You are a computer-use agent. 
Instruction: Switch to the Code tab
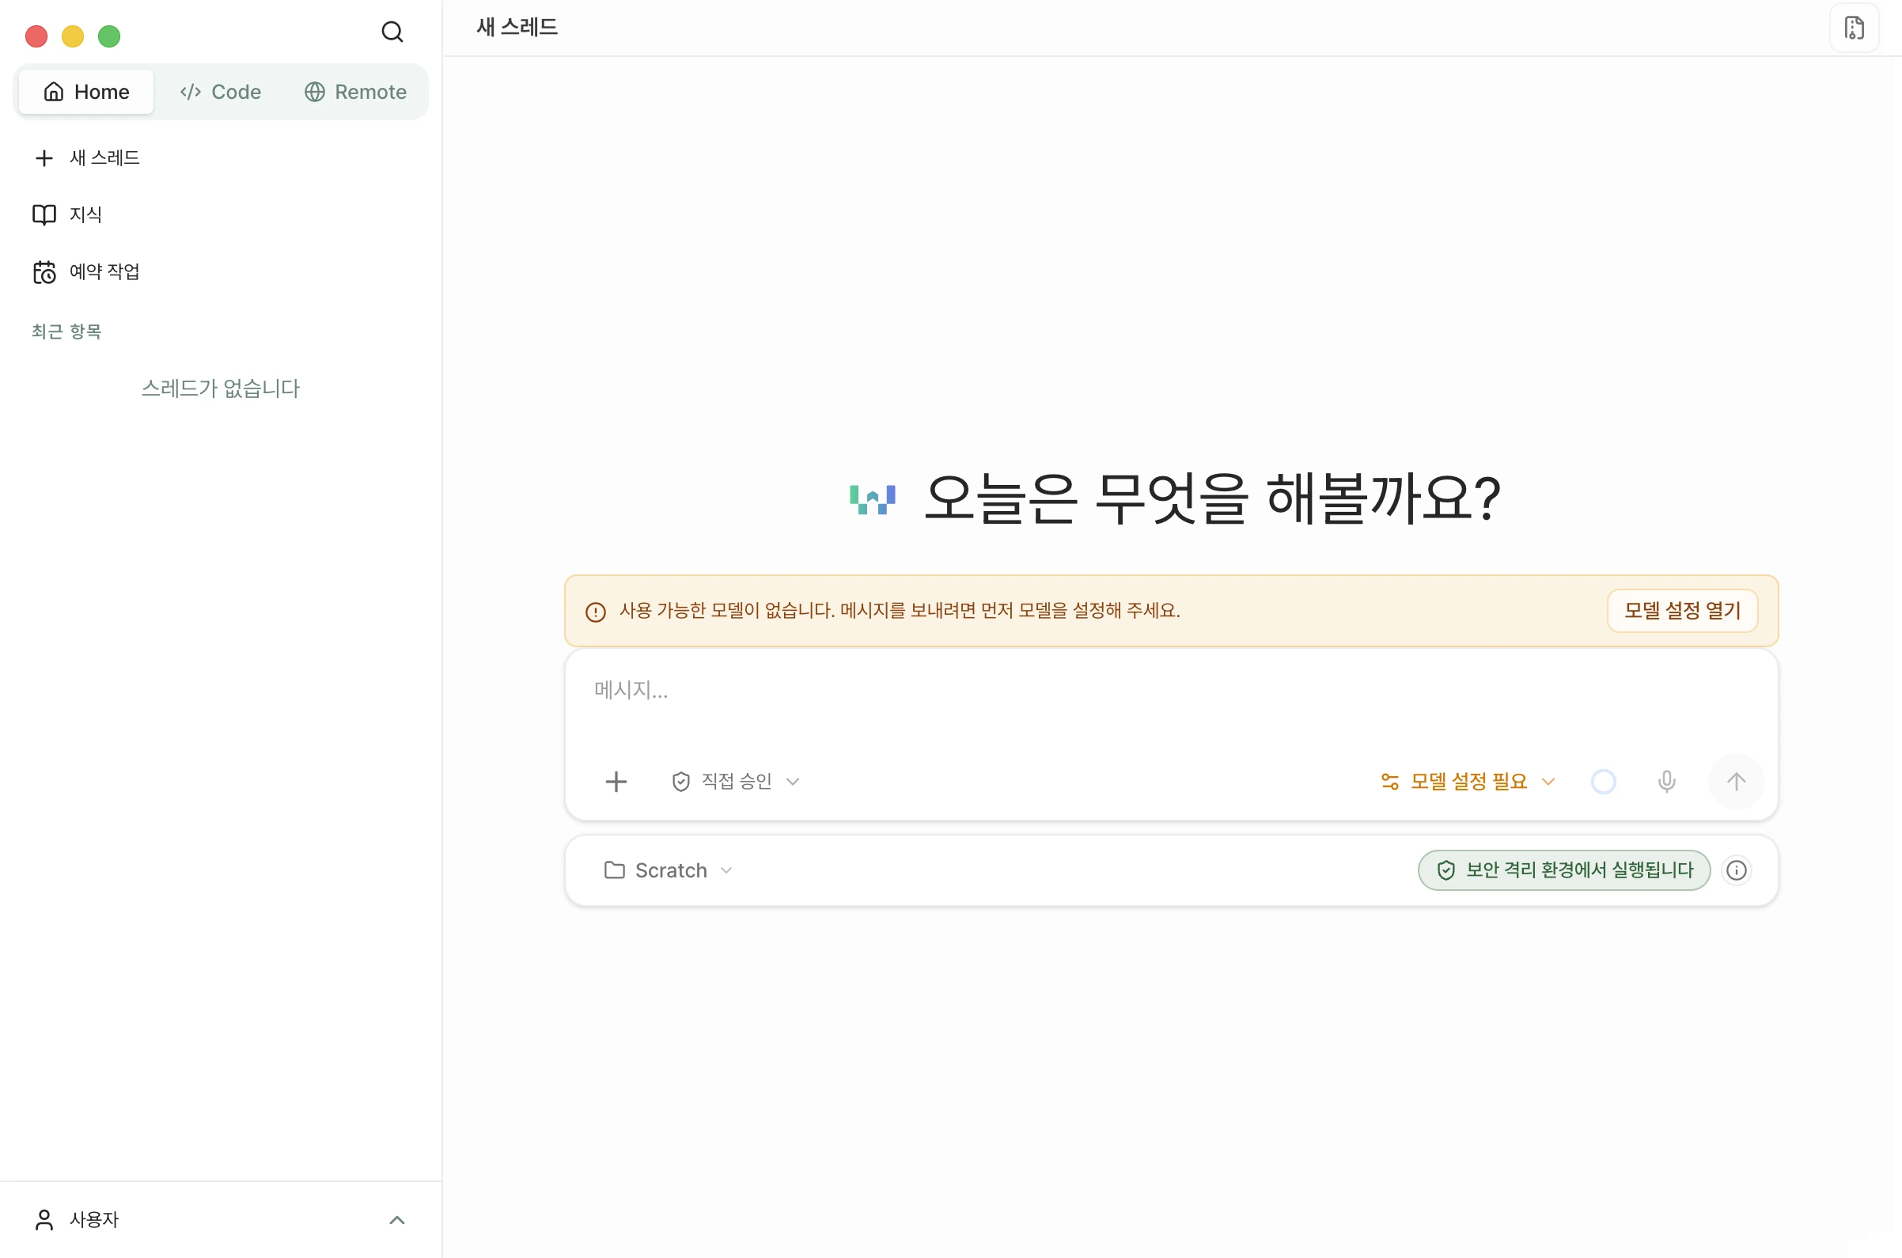click(x=221, y=93)
